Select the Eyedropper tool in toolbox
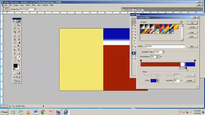 (x=19, y=57)
